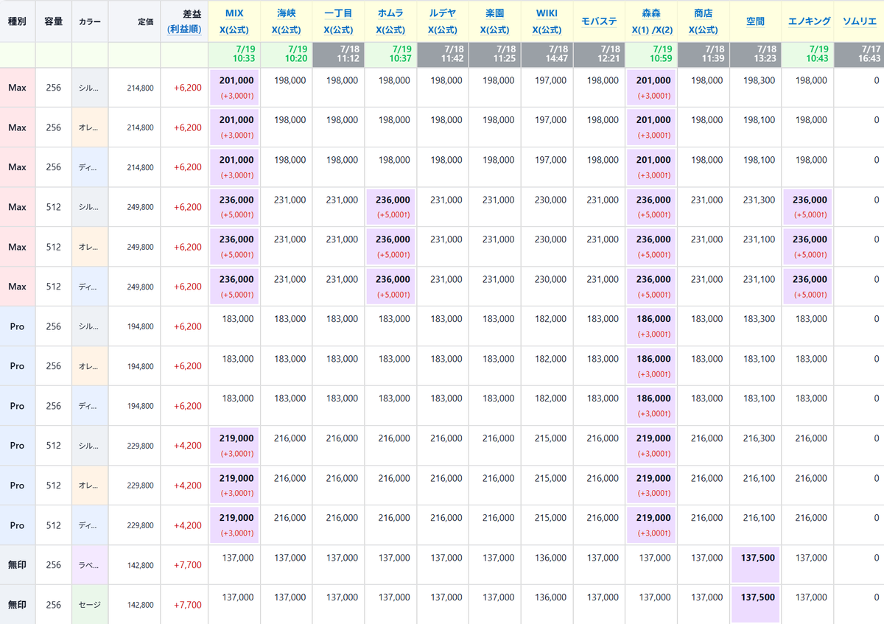Sort by profit via (利益順) link

[x=185, y=29]
